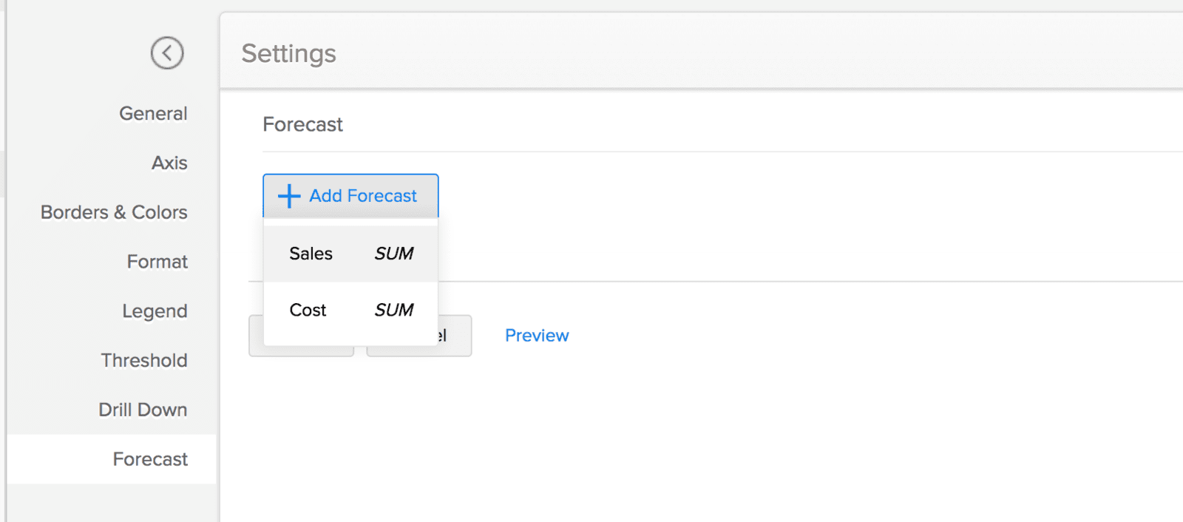Select the Legend settings section
1183x522 pixels.
pyautogui.click(x=155, y=311)
